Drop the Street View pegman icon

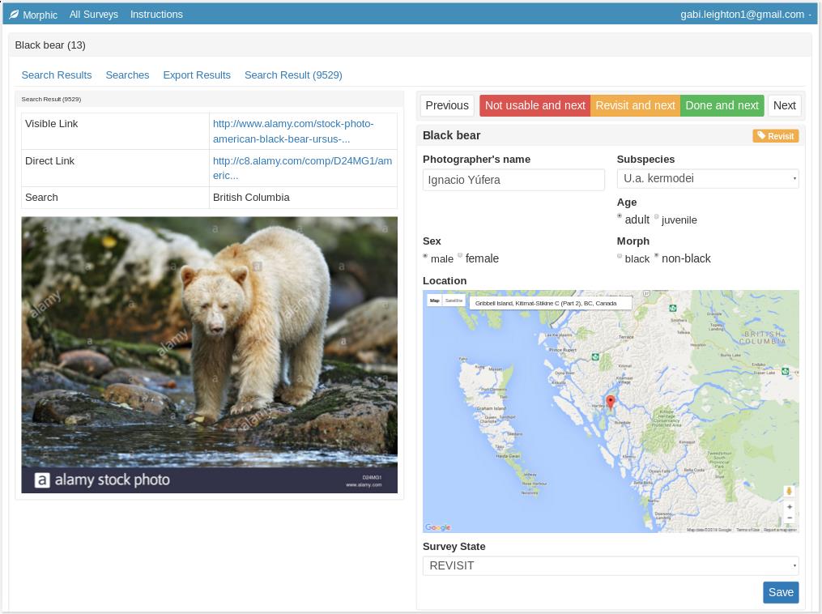tap(789, 491)
